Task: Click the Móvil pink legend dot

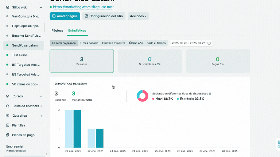Action: point(153,99)
